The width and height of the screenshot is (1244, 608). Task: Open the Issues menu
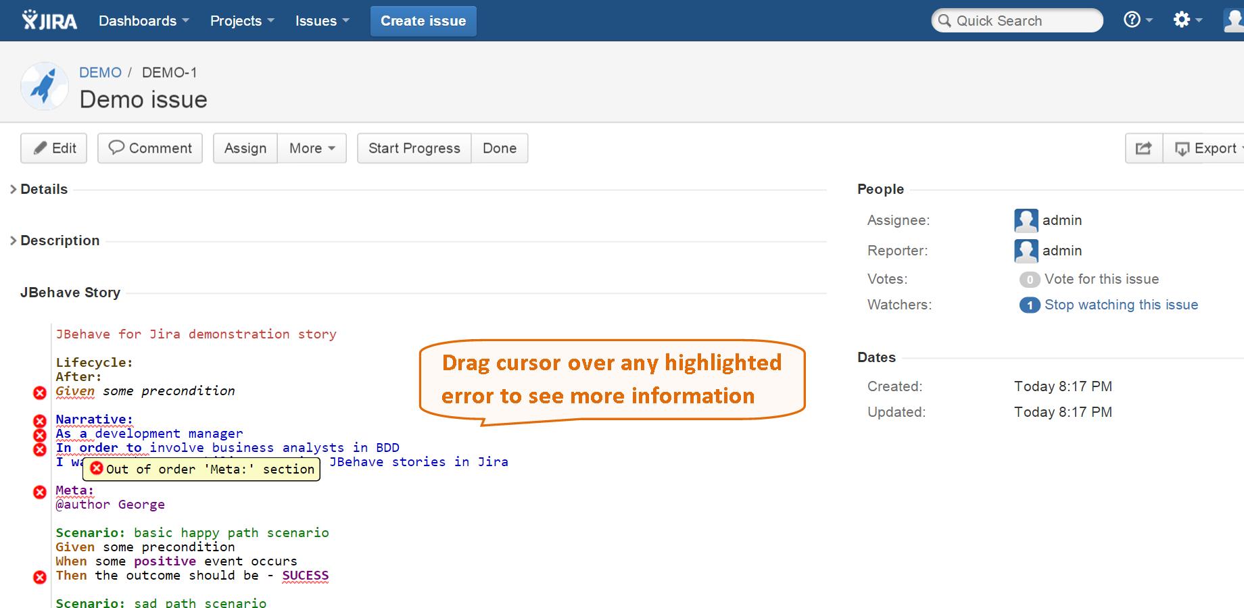click(322, 21)
